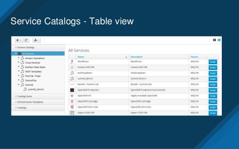Click the refresh icon in the toolbar
Viewport: 239px width, 149px height.
[26, 40]
